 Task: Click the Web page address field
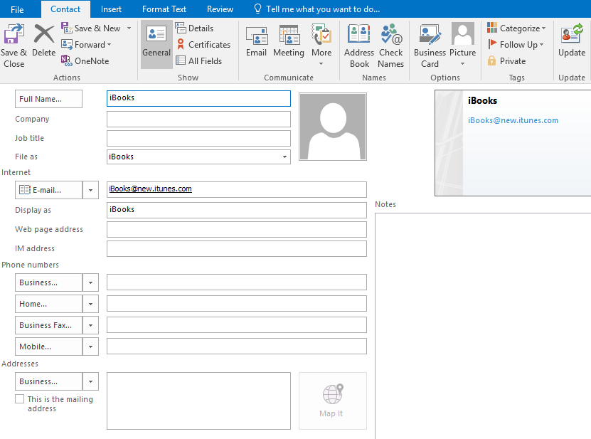pos(237,229)
